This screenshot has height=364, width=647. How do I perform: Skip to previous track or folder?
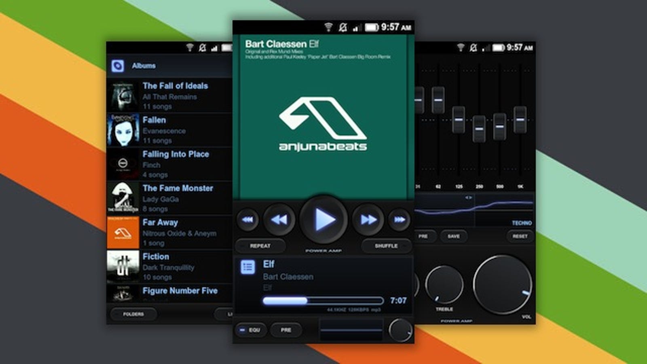coord(247,220)
